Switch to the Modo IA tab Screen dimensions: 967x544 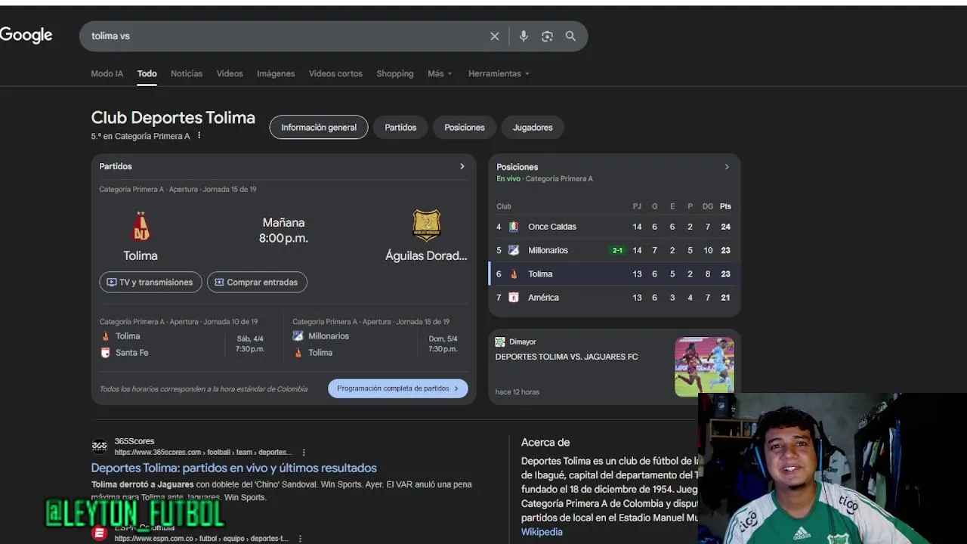click(x=107, y=73)
